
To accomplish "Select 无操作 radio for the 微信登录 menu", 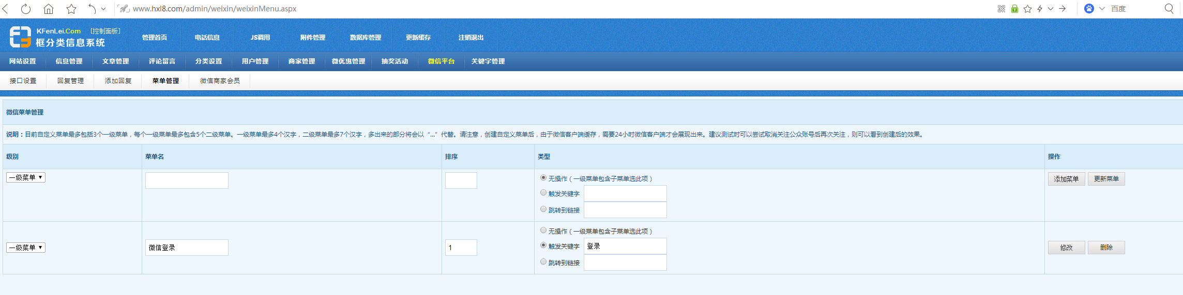I will (x=543, y=231).
